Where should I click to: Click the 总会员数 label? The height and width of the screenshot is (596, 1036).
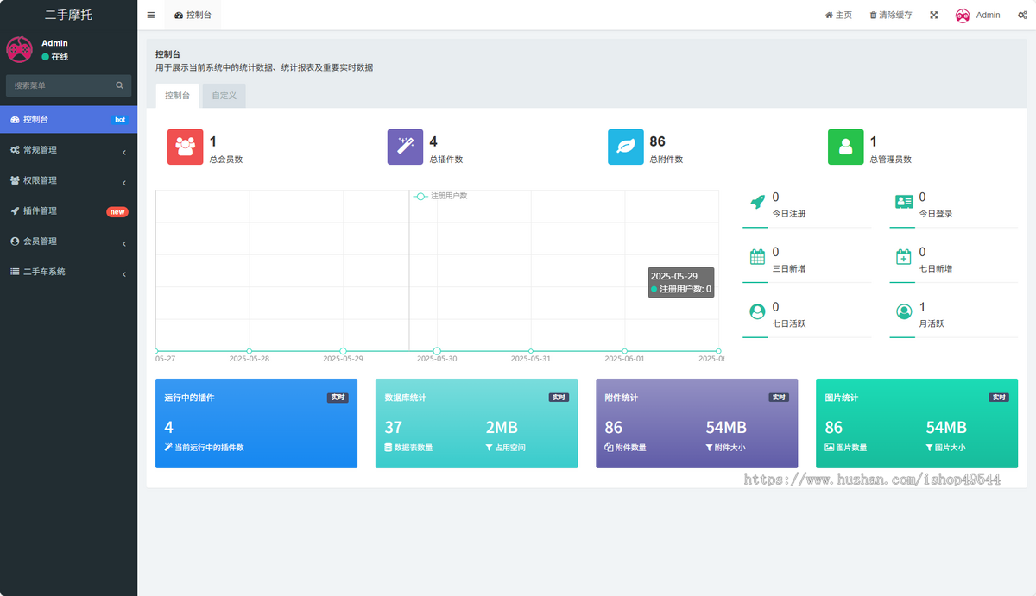(226, 160)
